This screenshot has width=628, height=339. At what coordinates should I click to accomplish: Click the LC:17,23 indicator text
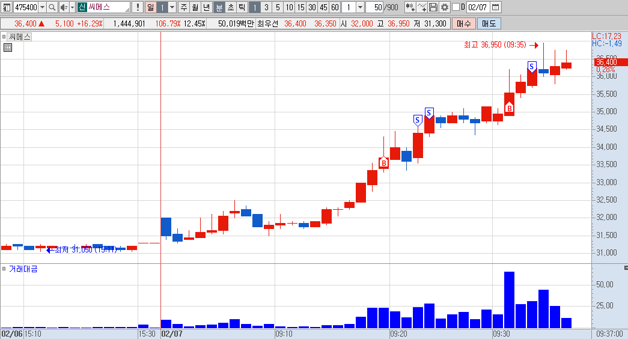pyautogui.click(x=606, y=36)
